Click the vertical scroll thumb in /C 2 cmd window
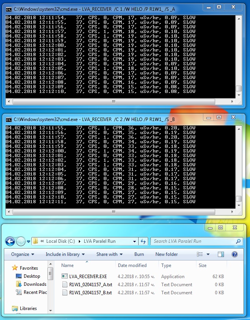The height and width of the screenshot is (320, 250). tap(239, 199)
